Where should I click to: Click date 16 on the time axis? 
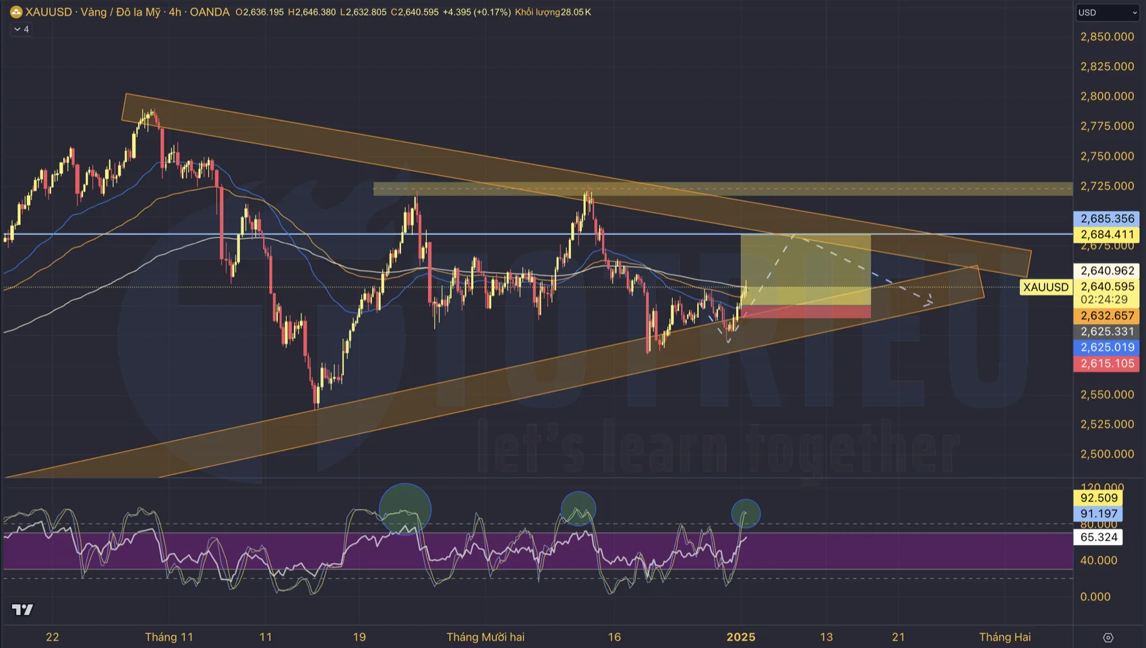coord(614,637)
